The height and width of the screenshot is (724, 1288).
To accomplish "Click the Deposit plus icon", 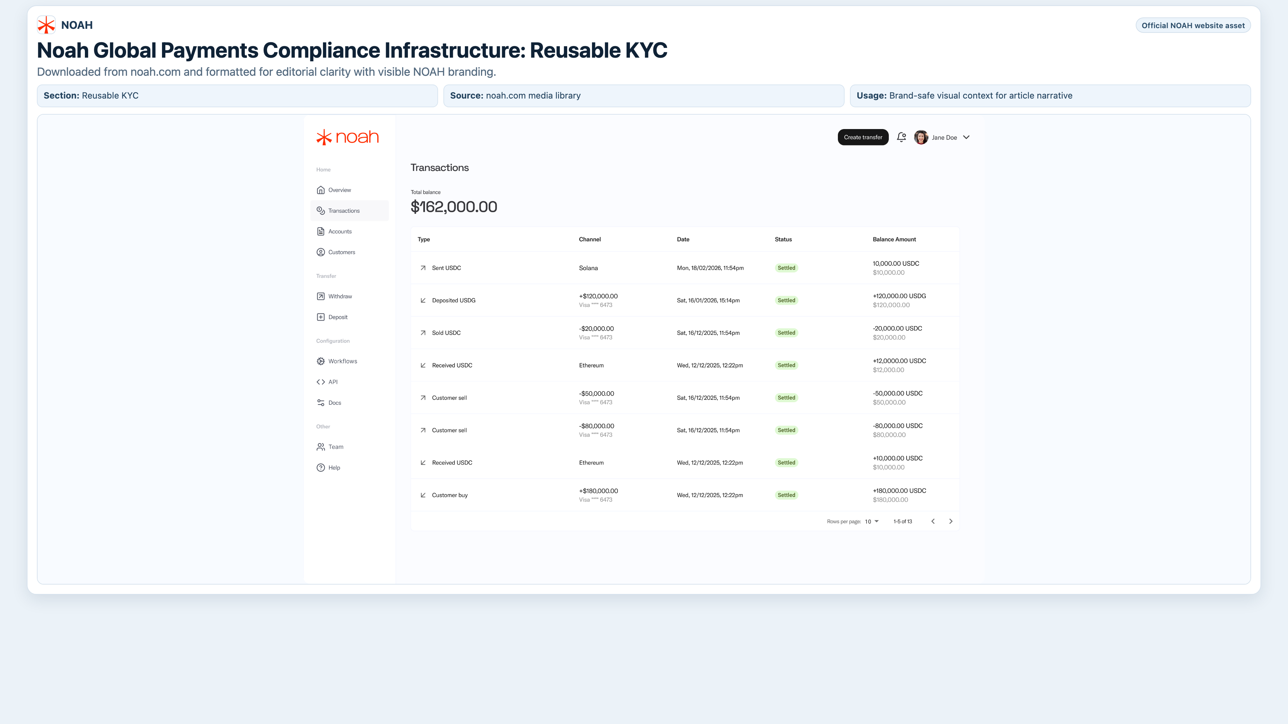I will 321,317.
